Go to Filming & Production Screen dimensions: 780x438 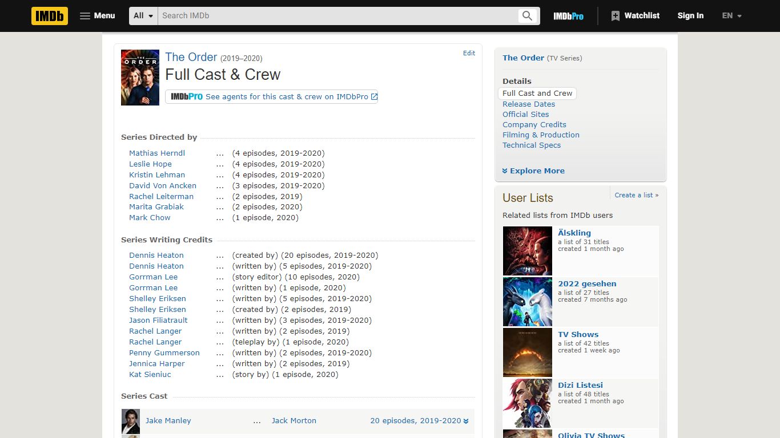coord(541,135)
